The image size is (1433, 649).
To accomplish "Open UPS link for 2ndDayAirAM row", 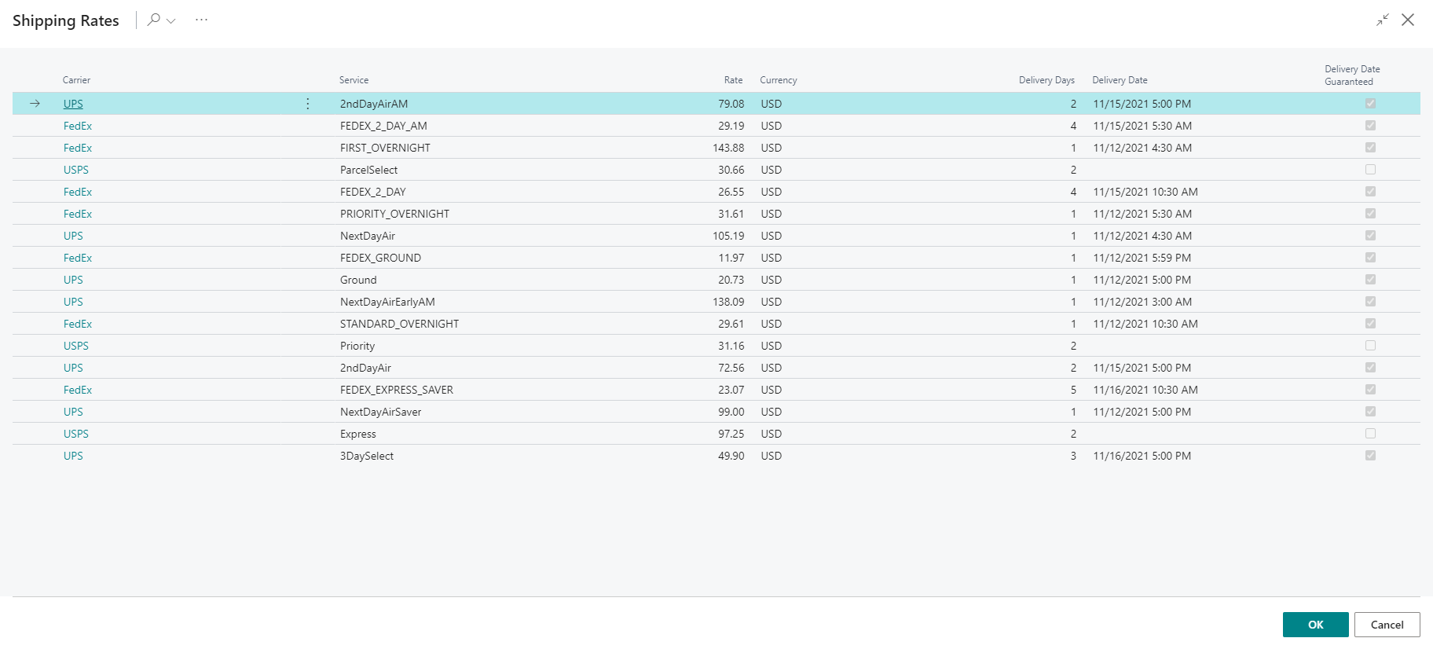I will pyautogui.click(x=73, y=104).
